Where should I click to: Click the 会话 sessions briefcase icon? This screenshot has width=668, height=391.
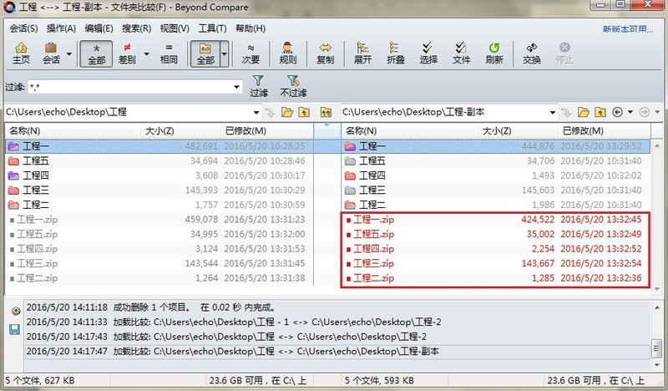click(x=51, y=53)
